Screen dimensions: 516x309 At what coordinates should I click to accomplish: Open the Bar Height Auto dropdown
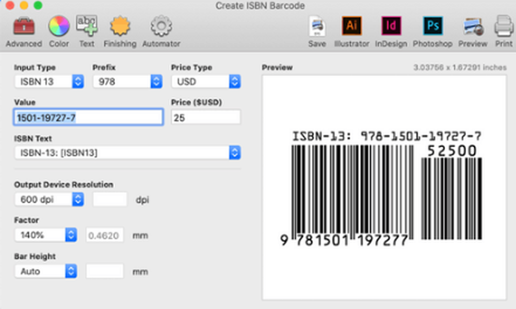tap(46, 271)
